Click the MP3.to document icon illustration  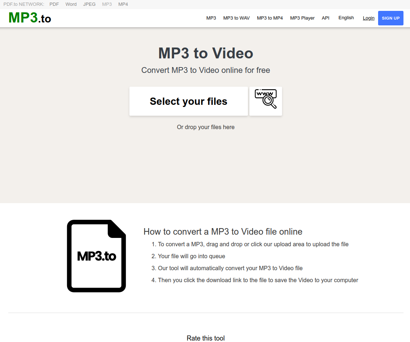pos(96,256)
